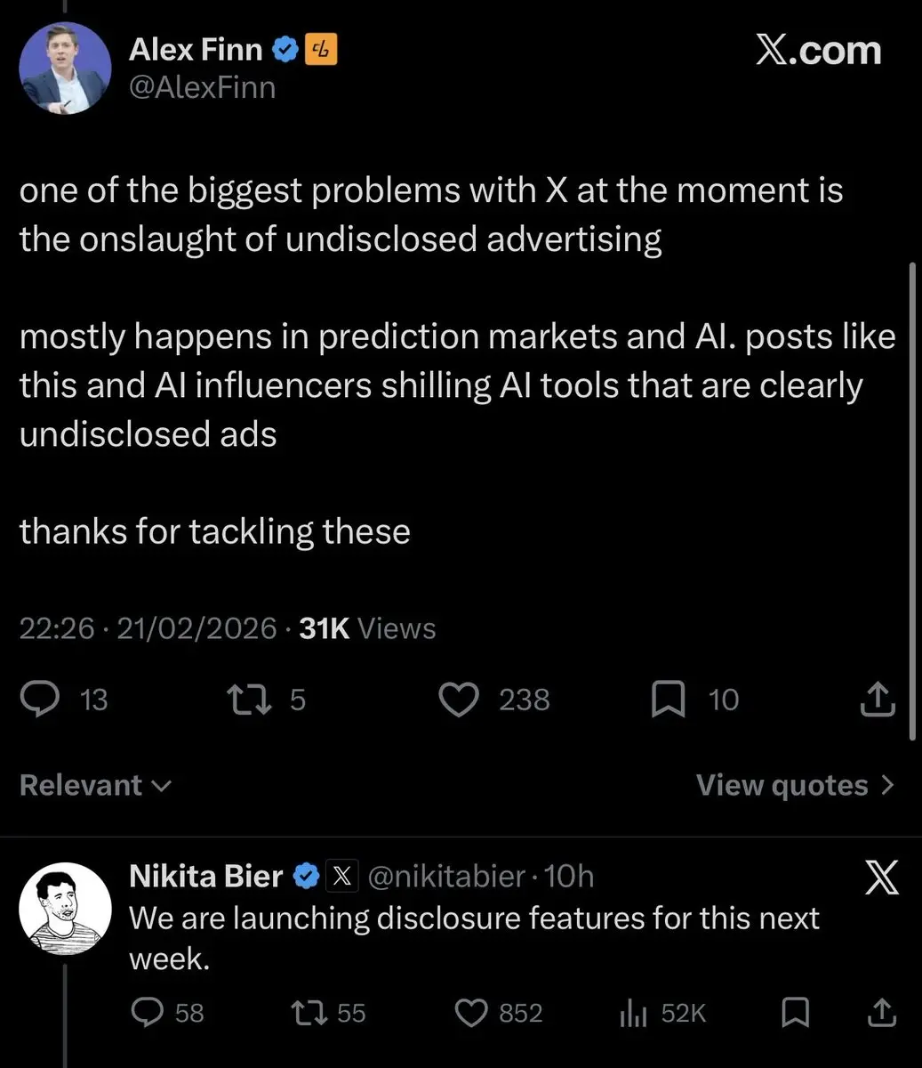
Task: Click the scrollbar on the right edge
Action: click(913, 498)
